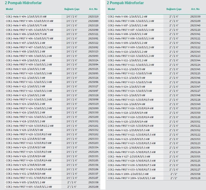This screenshot has width=206, height=190.
Task: Select row COE2-Helix V 605-1/16/E/S/1,1 kW
Action: tap(52, 182)
